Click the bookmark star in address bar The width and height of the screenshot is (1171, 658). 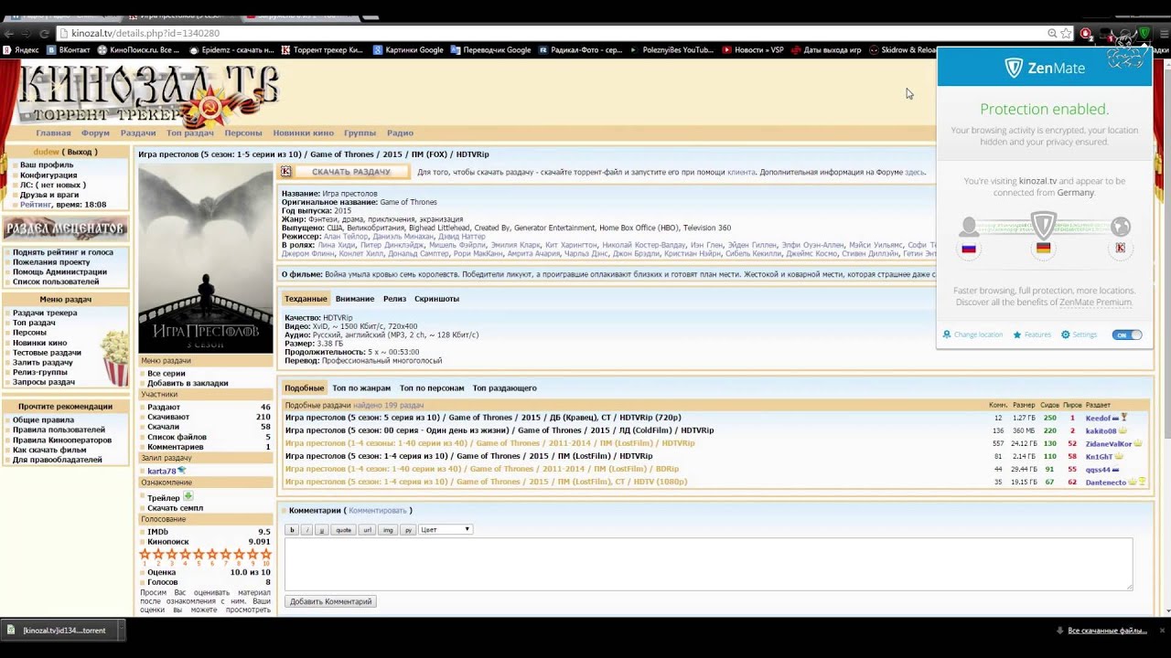click(1066, 33)
